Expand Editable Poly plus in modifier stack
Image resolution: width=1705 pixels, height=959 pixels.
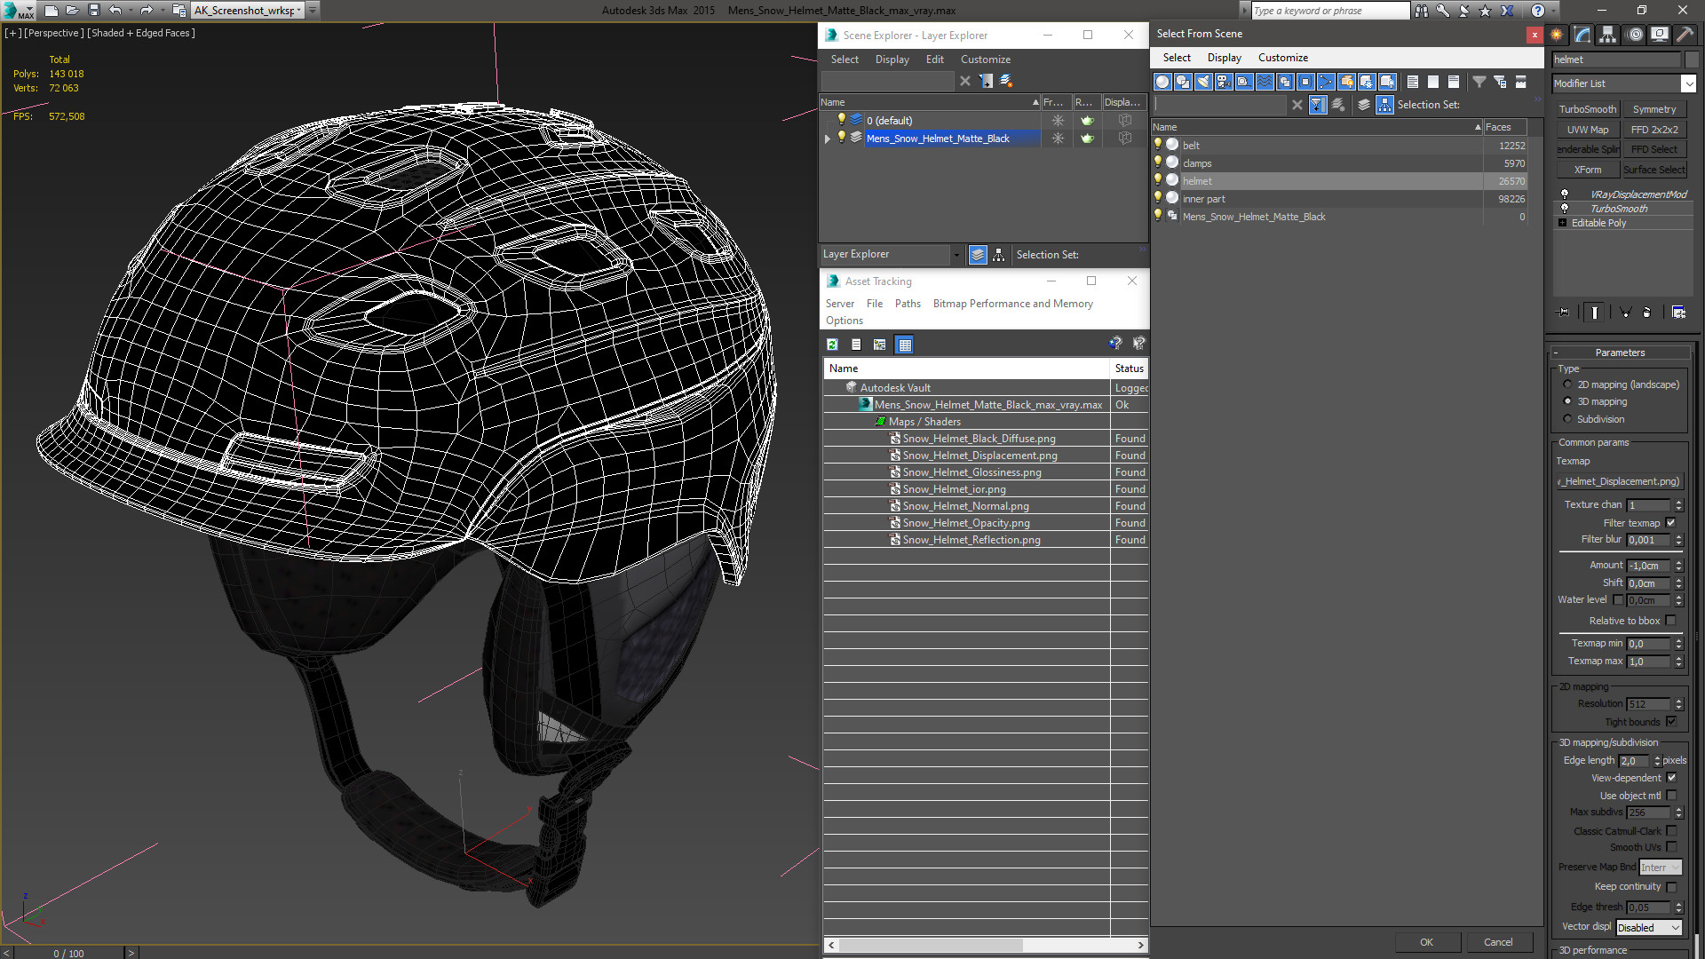pos(1562,223)
